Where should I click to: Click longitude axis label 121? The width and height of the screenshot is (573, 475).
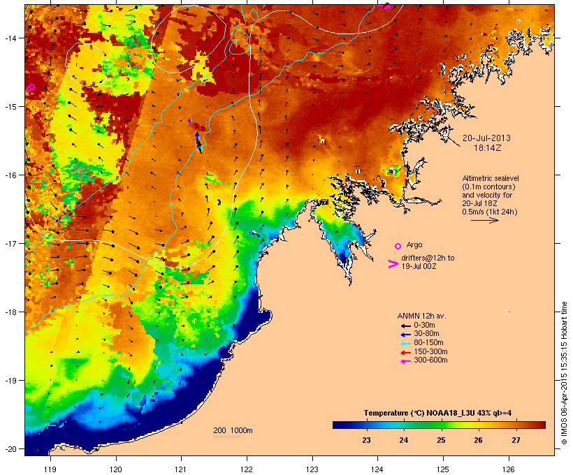181,469
